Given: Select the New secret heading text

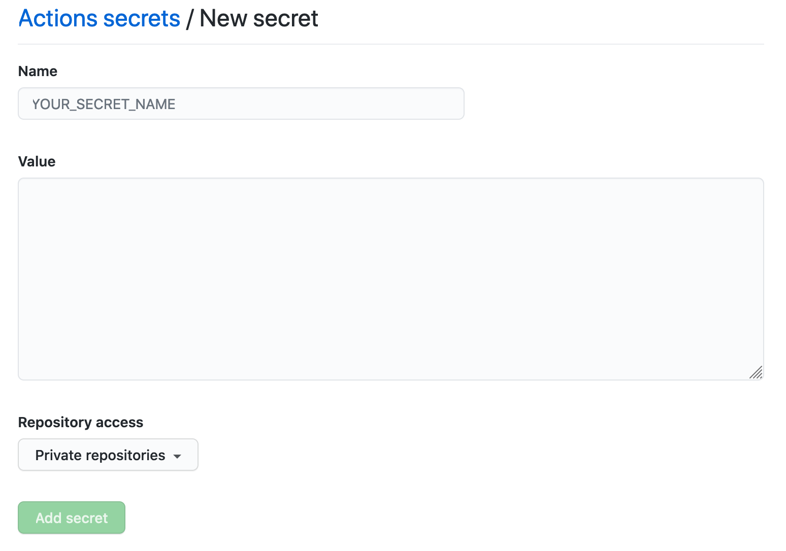Looking at the screenshot, I should coord(259,19).
